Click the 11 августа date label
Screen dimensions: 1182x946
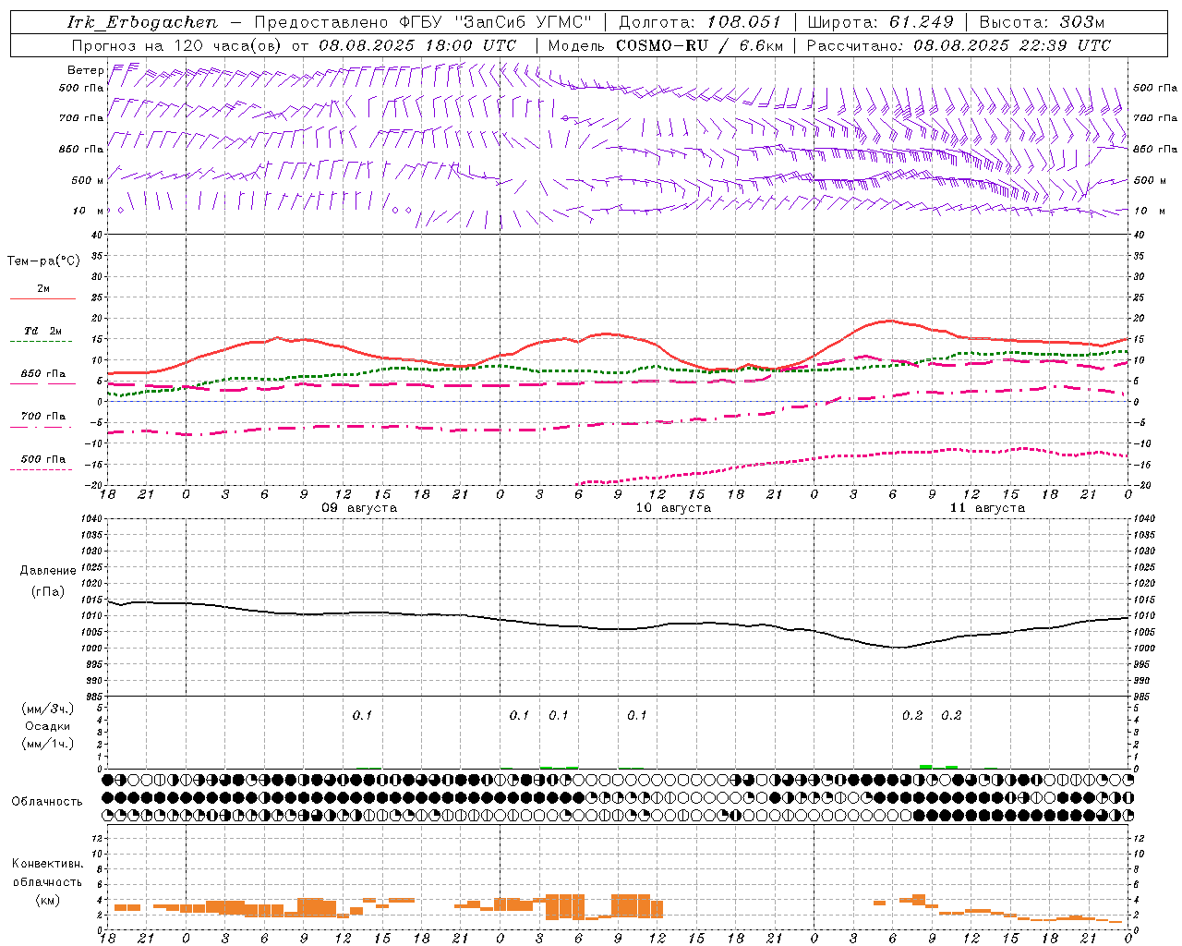987,508
